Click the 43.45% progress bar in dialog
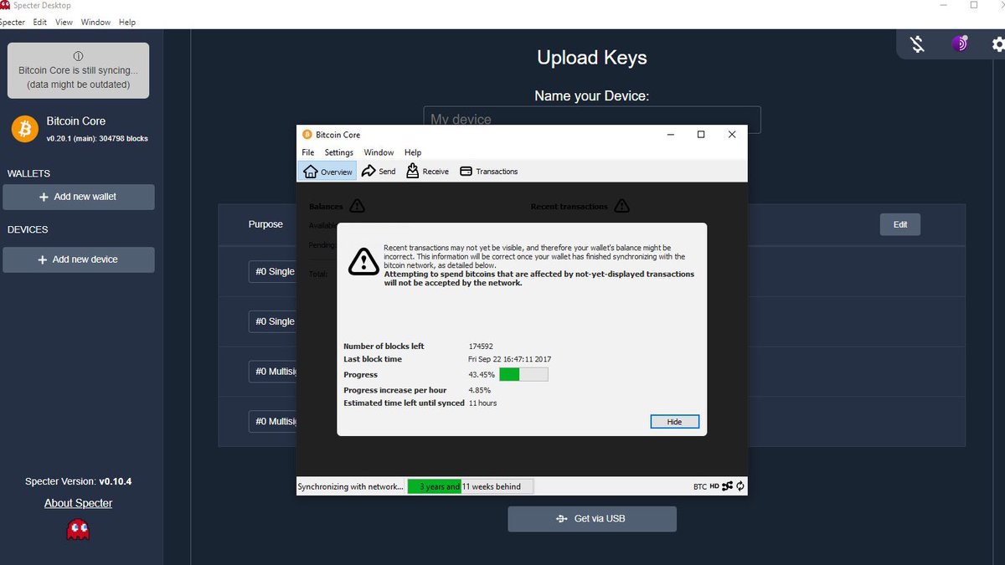 pyautogui.click(x=523, y=374)
